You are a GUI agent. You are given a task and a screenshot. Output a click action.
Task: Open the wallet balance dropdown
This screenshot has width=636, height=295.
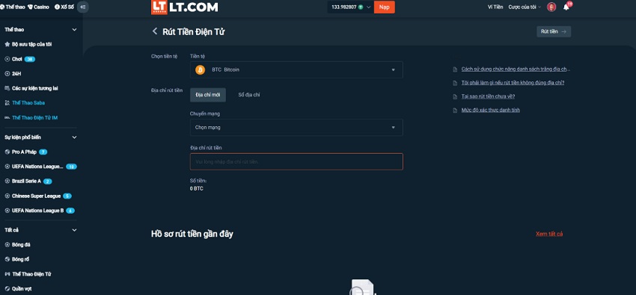pyautogui.click(x=351, y=7)
